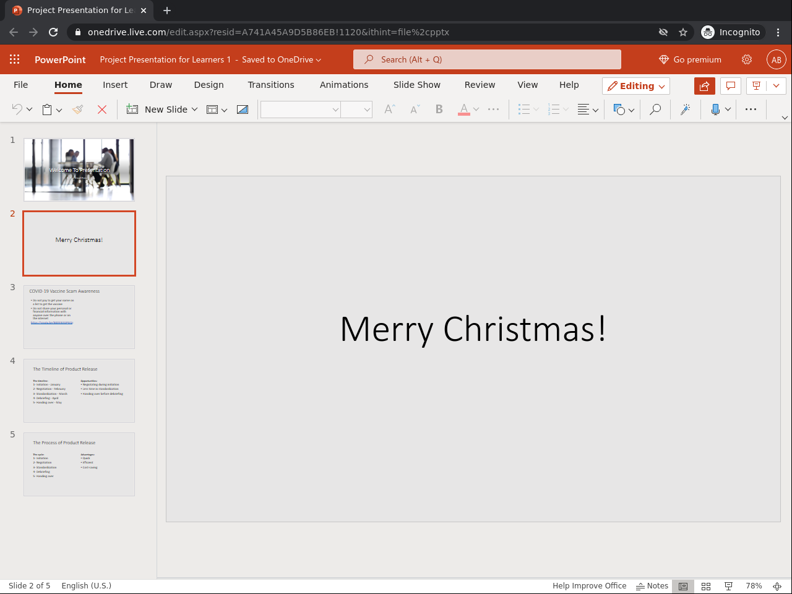The height and width of the screenshot is (594, 792).
Task: Click the PowerPoint app name
Action: pos(60,59)
